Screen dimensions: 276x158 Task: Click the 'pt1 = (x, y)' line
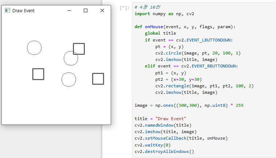(x=170, y=73)
